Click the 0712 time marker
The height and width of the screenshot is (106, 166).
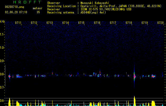coord(34,23)
